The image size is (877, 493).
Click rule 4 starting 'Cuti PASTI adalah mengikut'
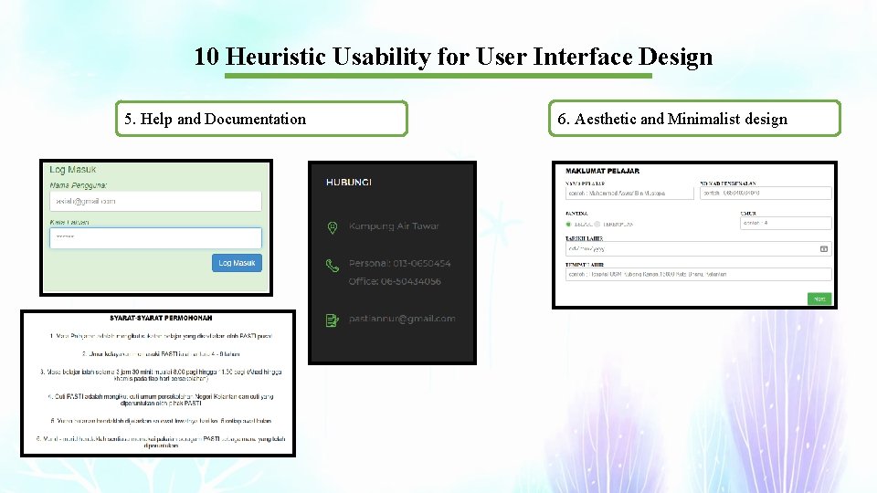tap(161, 400)
